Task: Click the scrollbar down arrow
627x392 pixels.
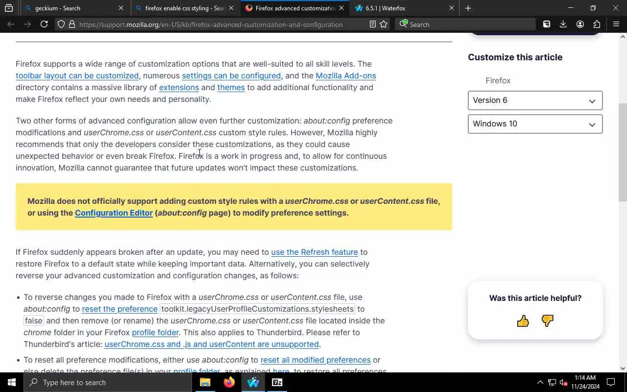Action: (x=623, y=368)
